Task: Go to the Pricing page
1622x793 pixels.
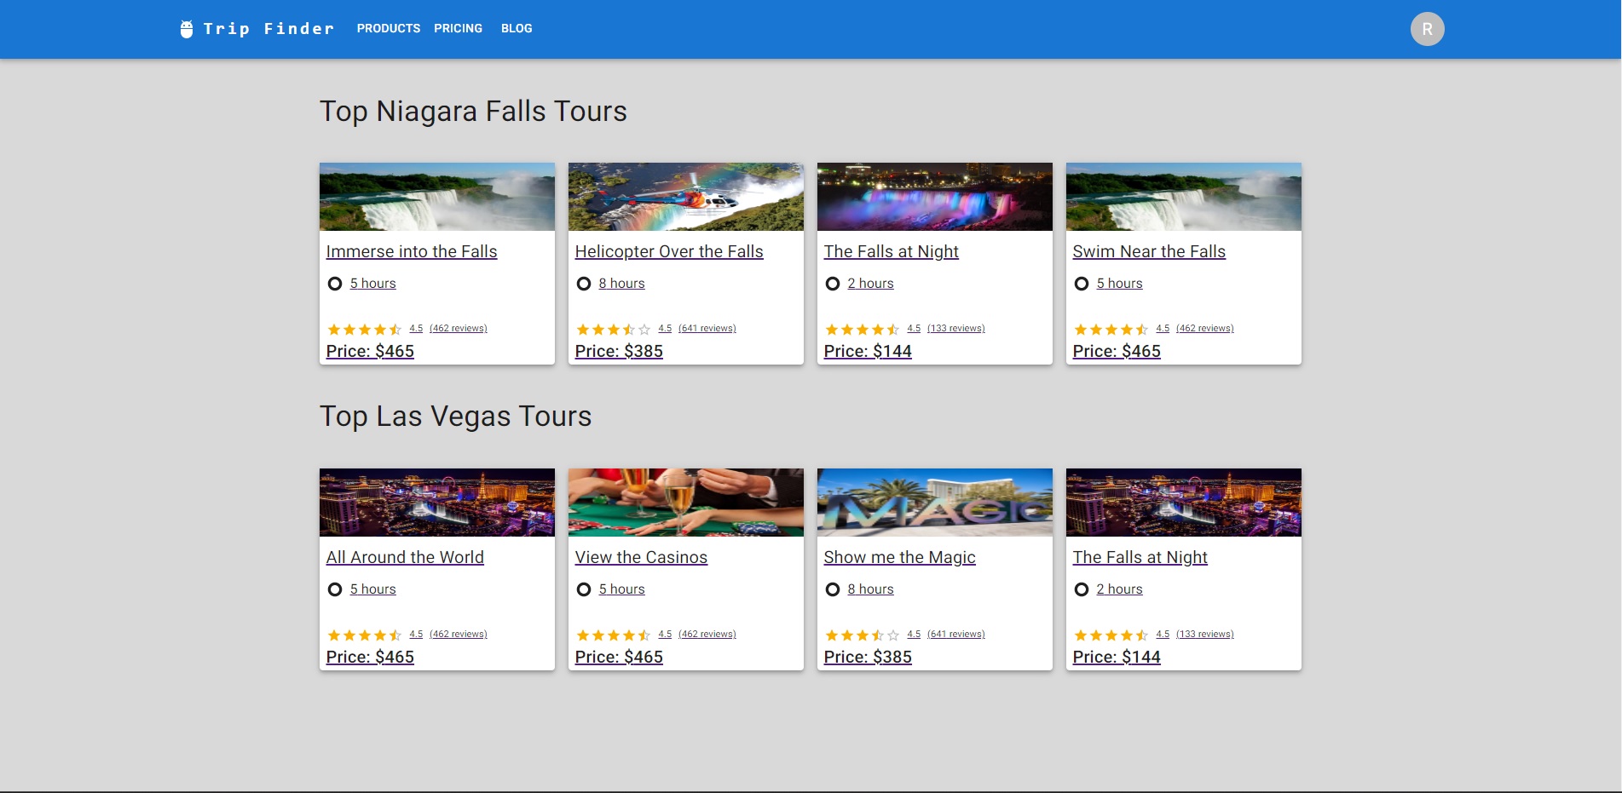Action: (458, 29)
